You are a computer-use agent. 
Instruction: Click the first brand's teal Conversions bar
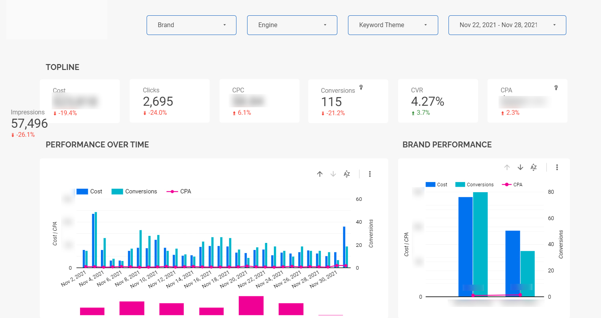click(480, 244)
